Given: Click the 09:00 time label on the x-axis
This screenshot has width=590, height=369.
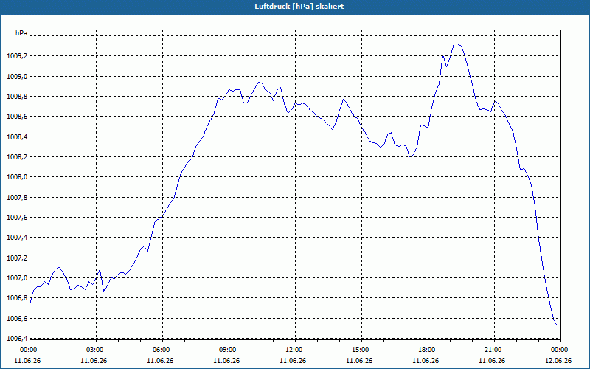Looking at the screenshot, I should click(x=228, y=350).
